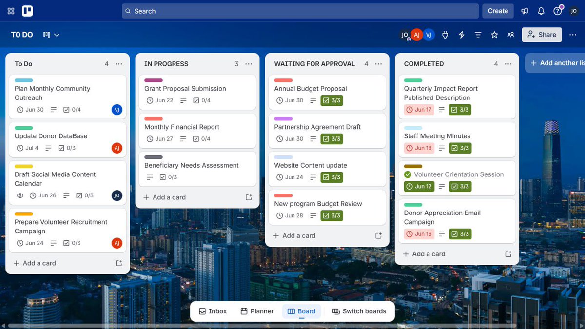Open the To Do list actions menu
585x329 pixels.
(119, 64)
